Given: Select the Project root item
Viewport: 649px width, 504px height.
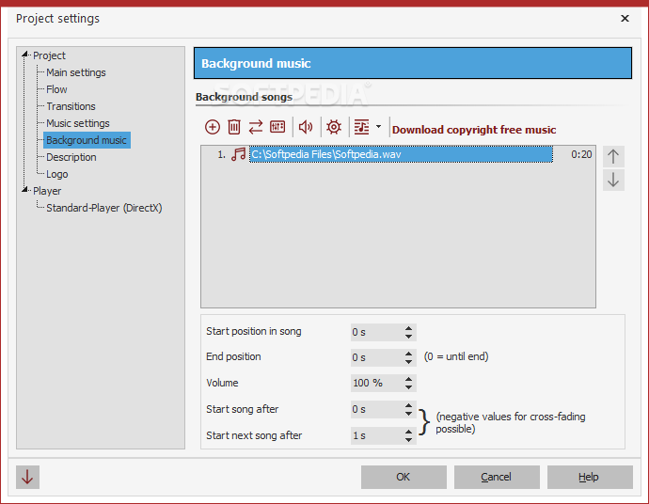Looking at the screenshot, I should [x=49, y=55].
